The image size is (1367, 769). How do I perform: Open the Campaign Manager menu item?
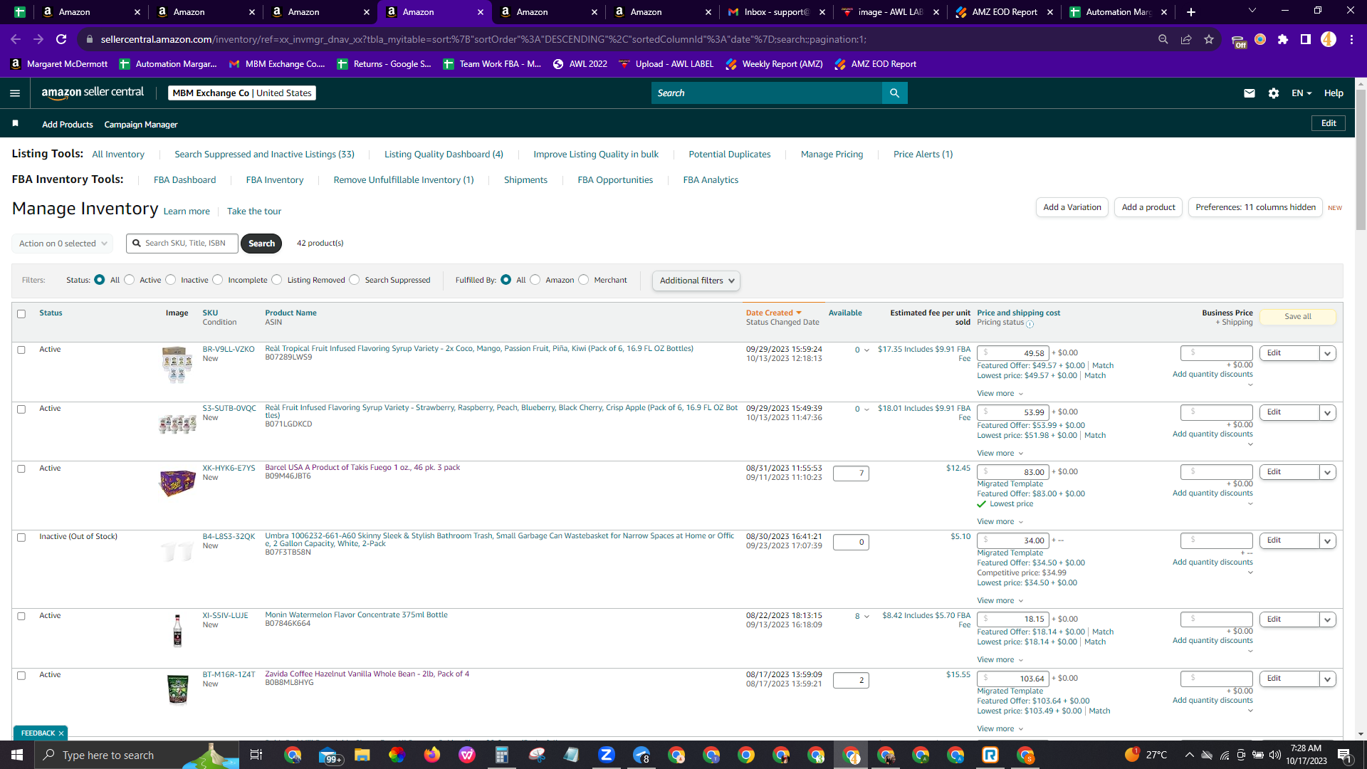coord(141,125)
